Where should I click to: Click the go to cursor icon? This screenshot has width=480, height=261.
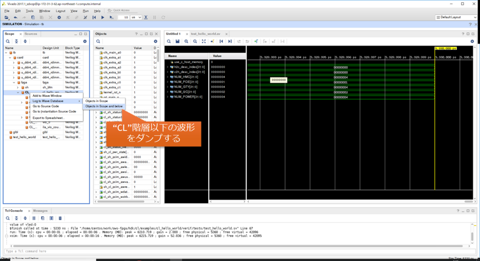point(212,41)
